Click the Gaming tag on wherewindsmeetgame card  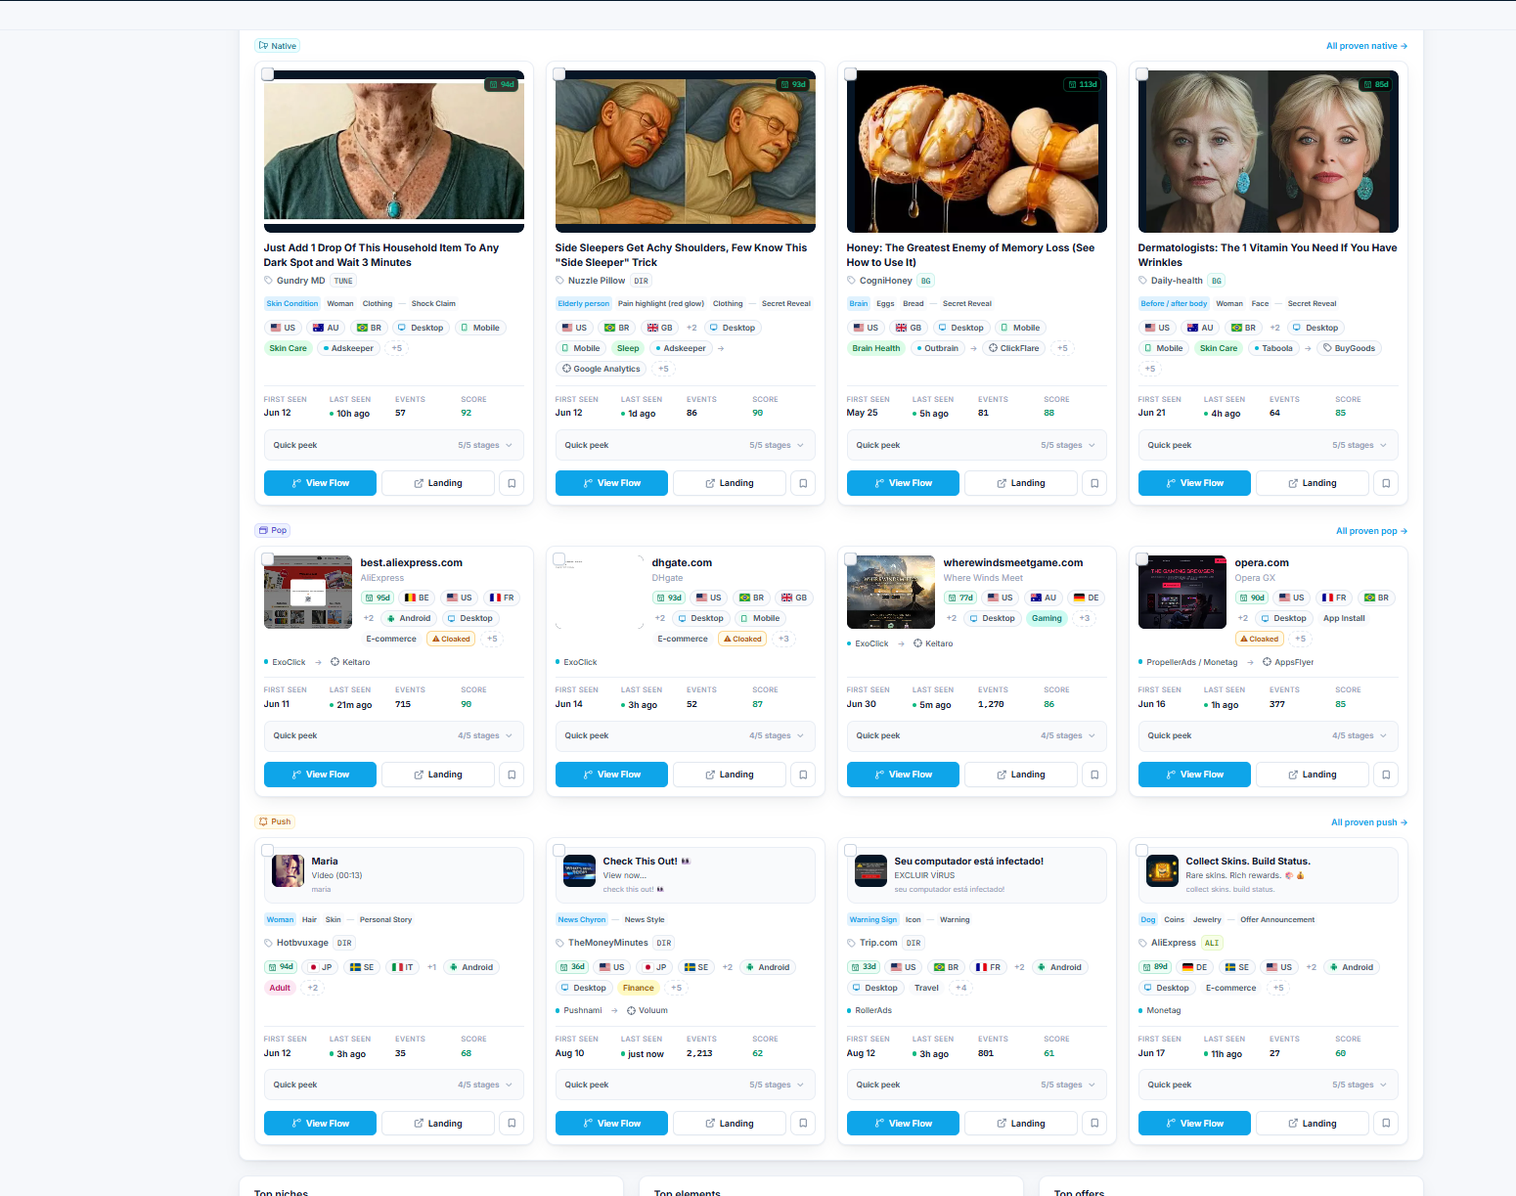[x=1047, y=618]
